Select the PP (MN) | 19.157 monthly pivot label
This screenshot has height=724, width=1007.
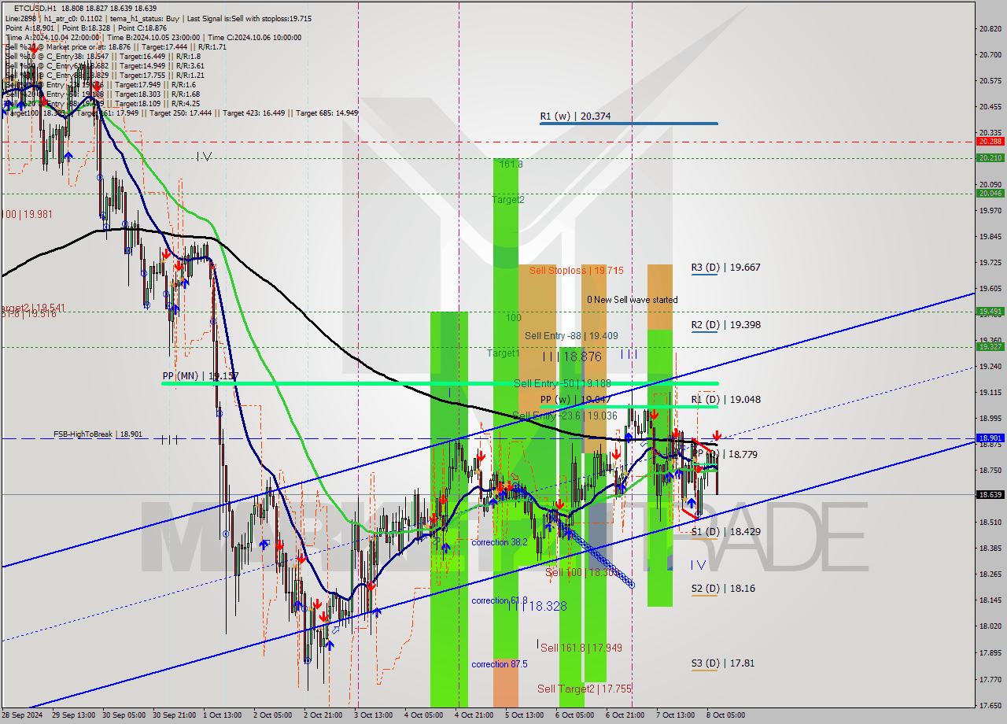tap(199, 376)
